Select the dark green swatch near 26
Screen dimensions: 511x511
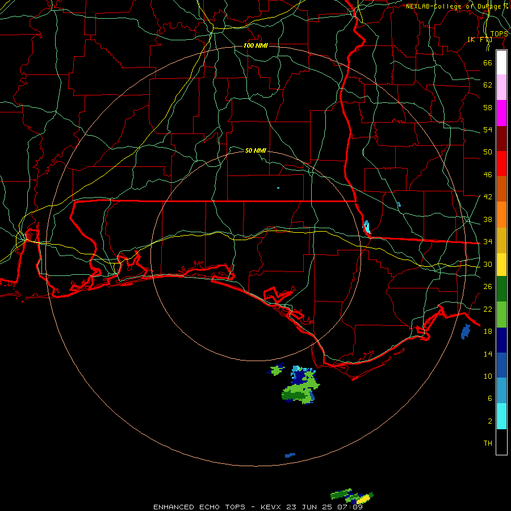[501, 289]
